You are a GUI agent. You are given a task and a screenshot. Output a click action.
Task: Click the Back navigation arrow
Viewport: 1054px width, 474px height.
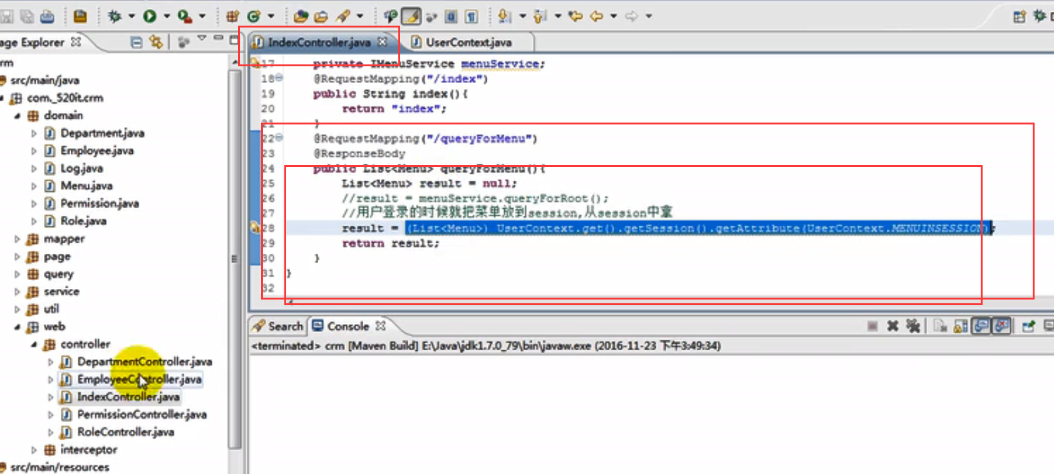click(596, 16)
